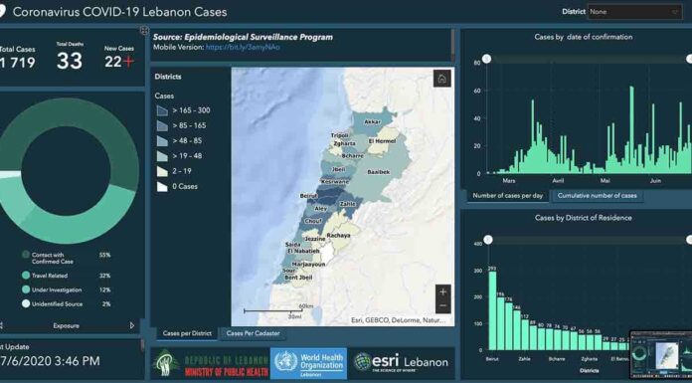Zoom in on the map with plus
This screenshot has height=383, width=692.
click(443, 292)
